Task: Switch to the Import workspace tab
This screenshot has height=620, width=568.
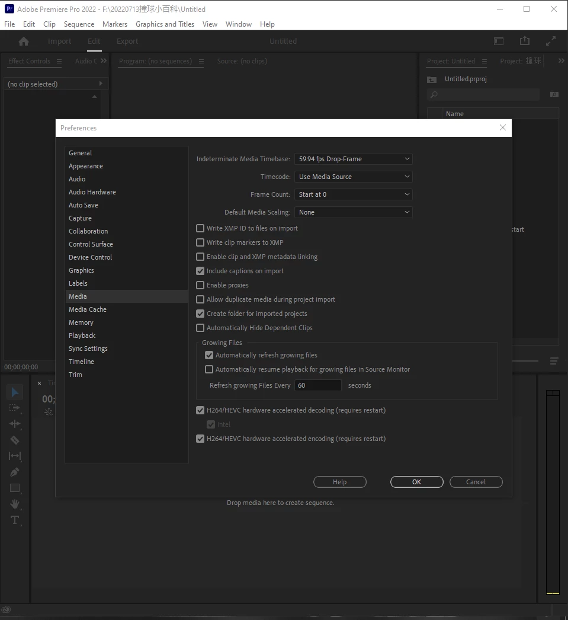Action: [x=59, y=41]
